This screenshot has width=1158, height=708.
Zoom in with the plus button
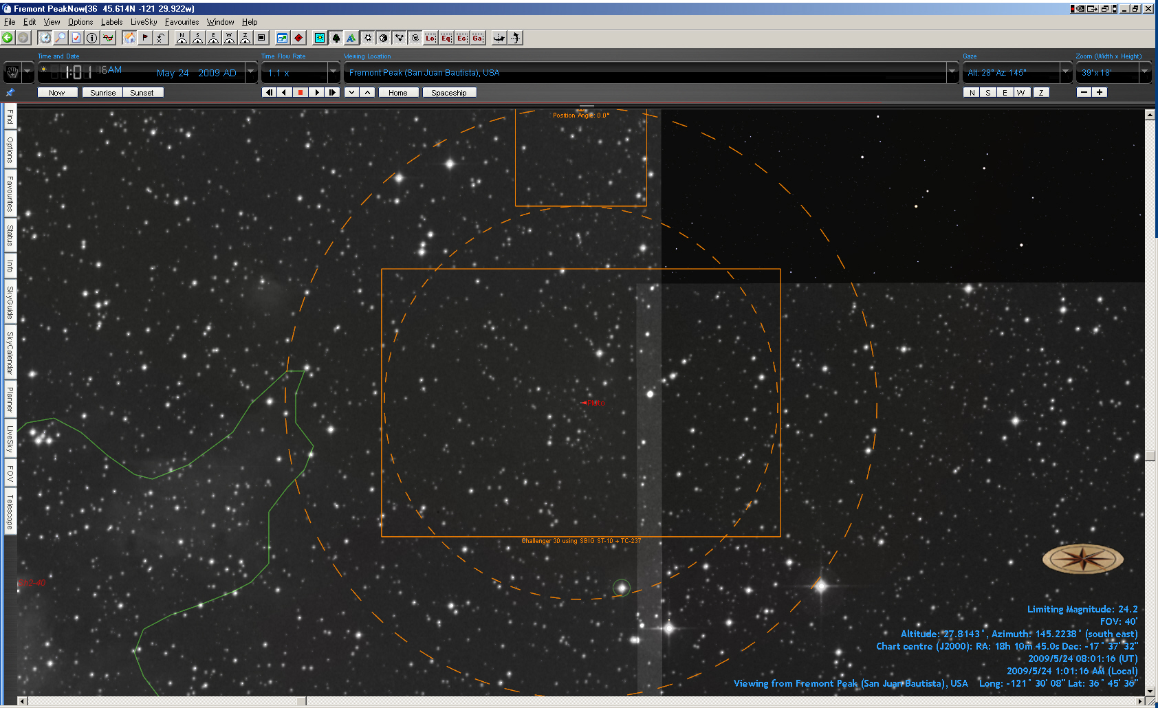[1100, 92]
